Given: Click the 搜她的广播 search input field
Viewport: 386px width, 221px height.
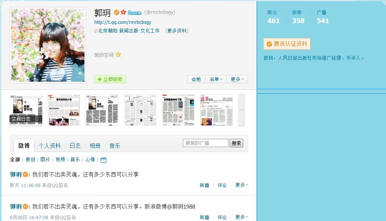Looking at the screenshot, I should click(205, 143).
